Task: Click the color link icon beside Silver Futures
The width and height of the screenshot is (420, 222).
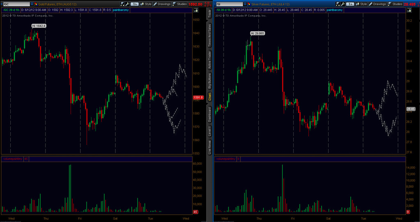Action: tap(249, 4)
